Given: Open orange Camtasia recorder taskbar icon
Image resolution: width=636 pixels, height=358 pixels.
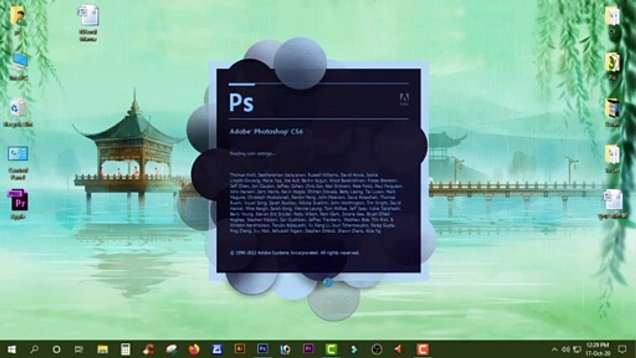Looking at the screenshot, I should coord(423,350).
